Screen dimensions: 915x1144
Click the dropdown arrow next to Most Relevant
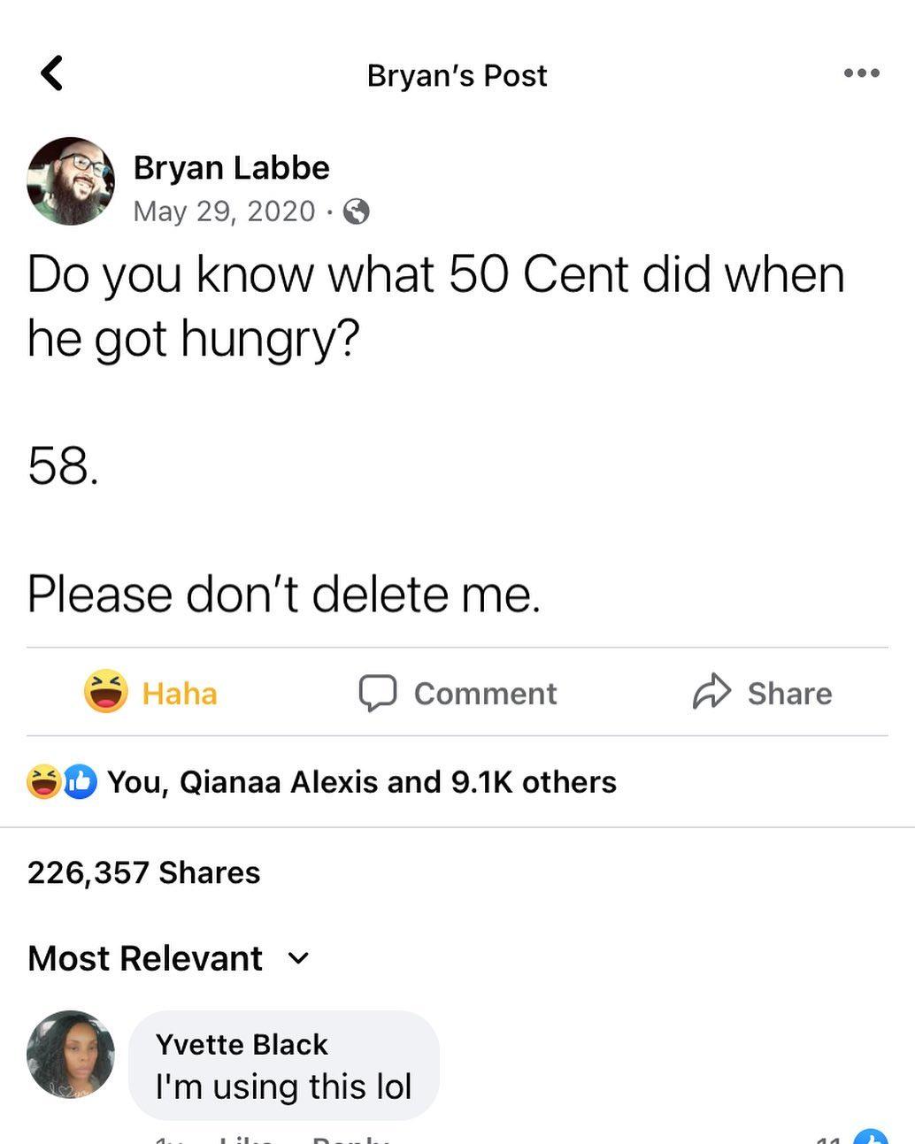tap(297, 958)
